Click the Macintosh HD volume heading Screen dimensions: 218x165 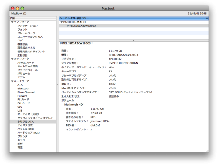click(x=74, y=105)
